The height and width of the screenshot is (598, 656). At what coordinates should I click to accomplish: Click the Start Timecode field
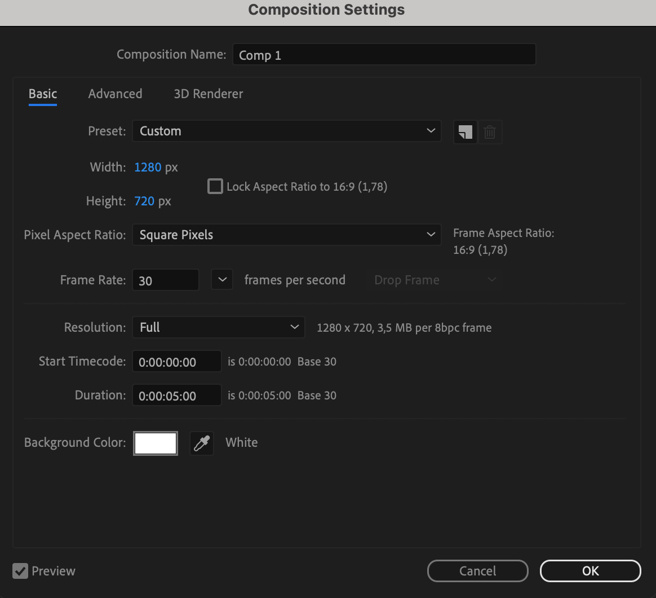(176, 362)
